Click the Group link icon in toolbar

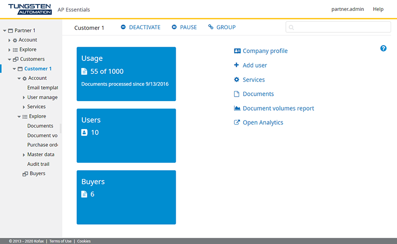coord(211,28)
